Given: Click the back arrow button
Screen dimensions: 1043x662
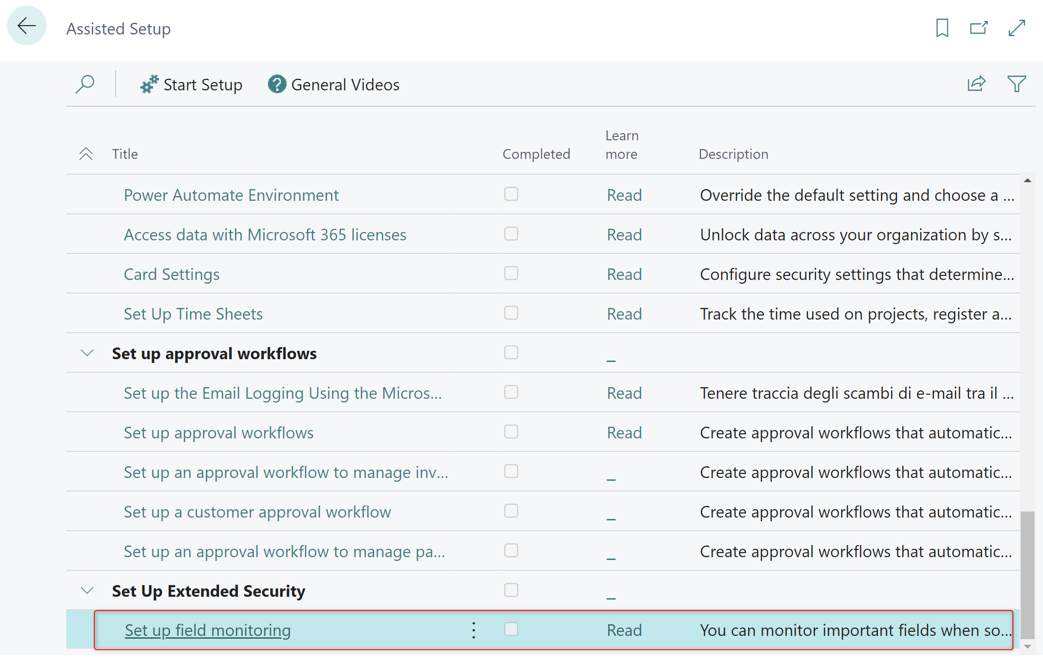Looking at the screenshot, I should click(x=27, y=26).
